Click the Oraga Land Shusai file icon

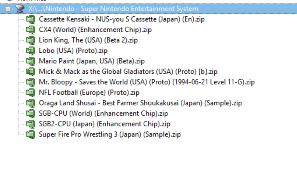pyautogui.click(x=30, y=103)
